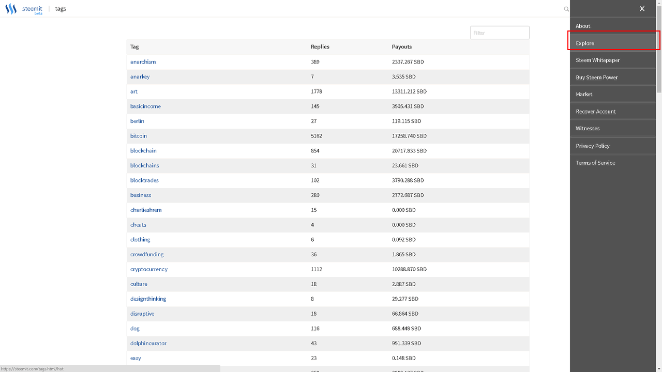Choose Buy Steem Power
The width and height of the screenshot is (662, 372).
pyautogui.click(x=596, y=78)
